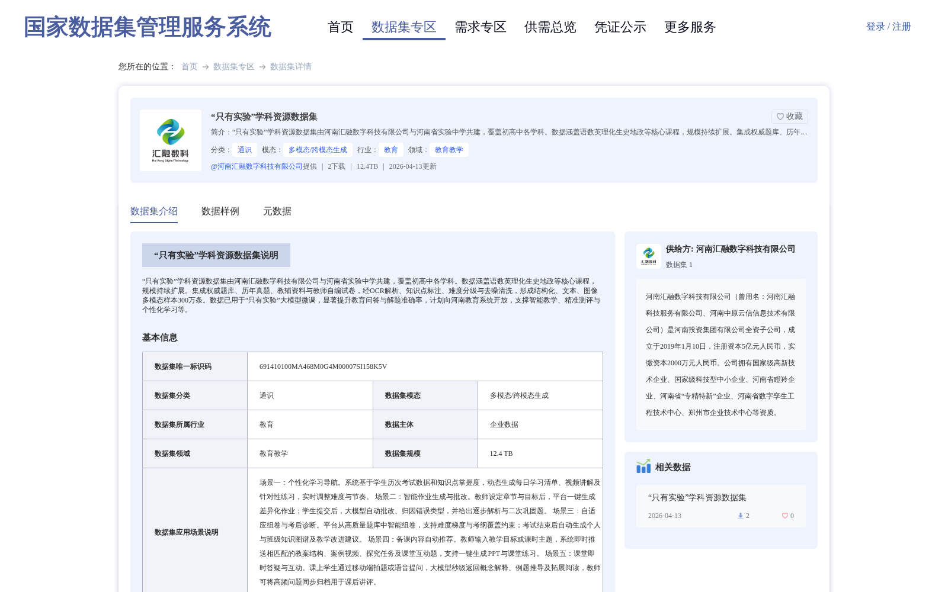Click the 数据集唯一标识码 table label cell
The image size is (948, 592).
click(x=195, y=366)
